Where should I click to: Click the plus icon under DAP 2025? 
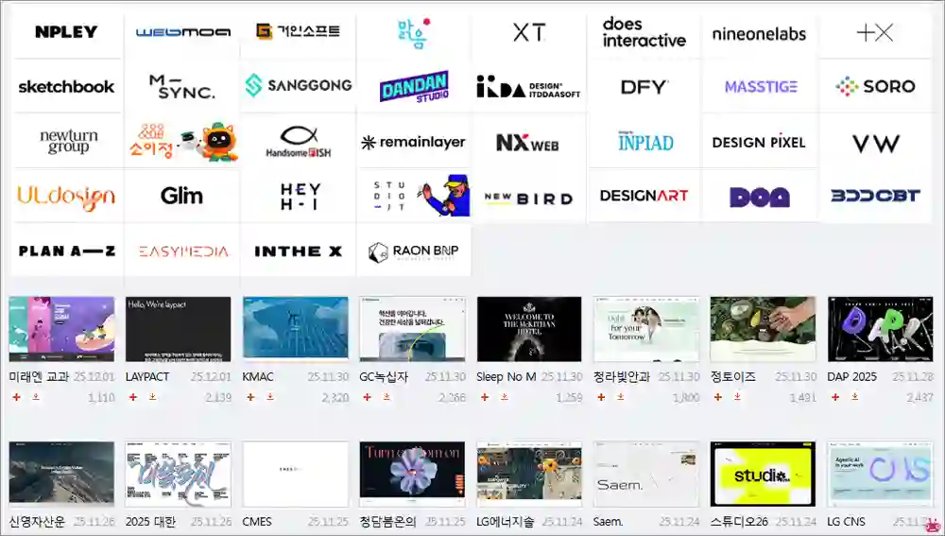836,398
